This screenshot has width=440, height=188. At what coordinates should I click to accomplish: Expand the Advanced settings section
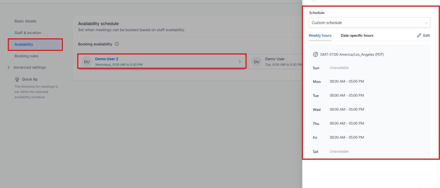(9, 67)
